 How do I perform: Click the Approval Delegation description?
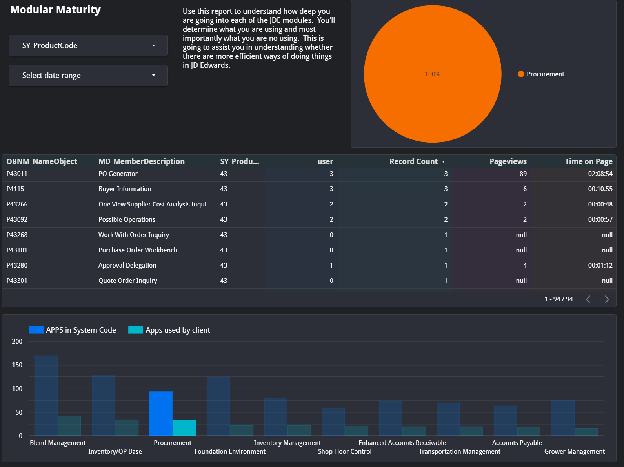(x=127, y=265)
